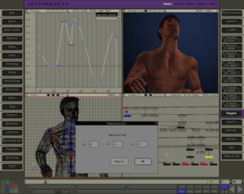Click the maximize icon at the Perspective window corner

(x=218, y=11)
